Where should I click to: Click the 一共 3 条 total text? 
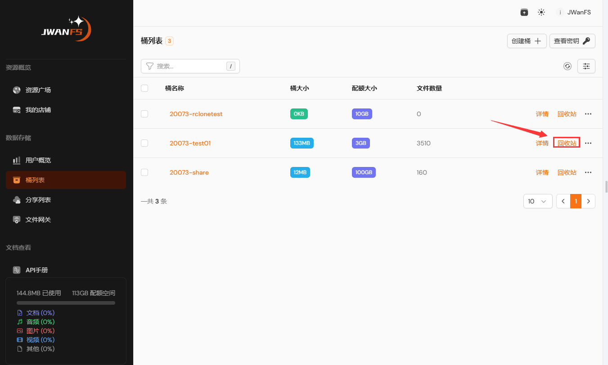(x=154, y=201)
